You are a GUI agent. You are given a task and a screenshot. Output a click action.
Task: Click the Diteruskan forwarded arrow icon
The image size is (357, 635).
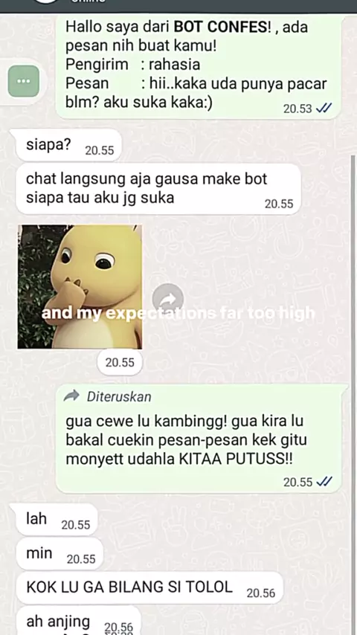71,396
